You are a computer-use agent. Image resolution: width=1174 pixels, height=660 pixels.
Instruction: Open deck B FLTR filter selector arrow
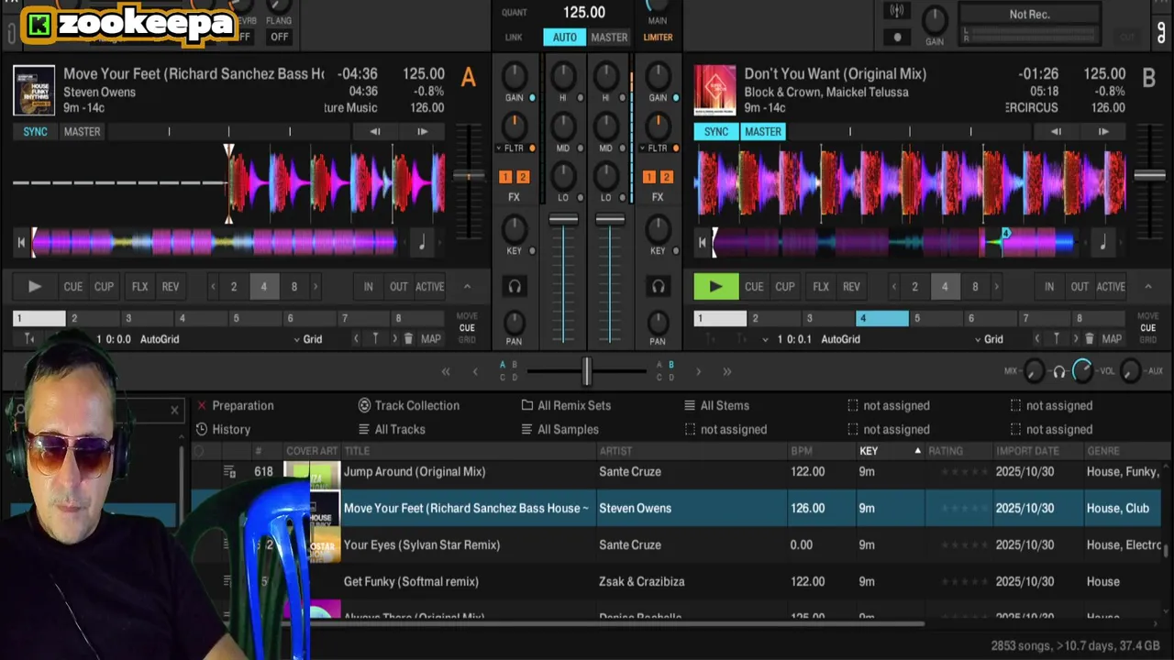(643, 148)
